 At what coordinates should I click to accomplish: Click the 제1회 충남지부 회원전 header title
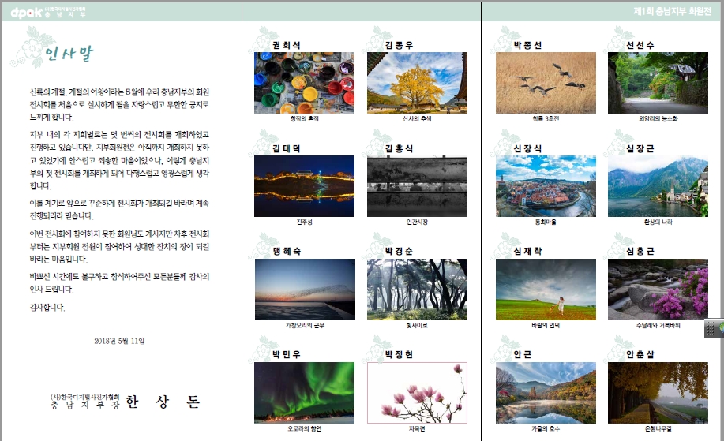tap(675, 11)
